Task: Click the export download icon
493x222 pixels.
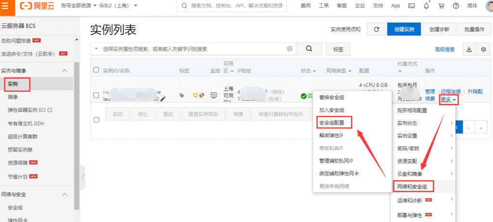Action: click(468, 49)
